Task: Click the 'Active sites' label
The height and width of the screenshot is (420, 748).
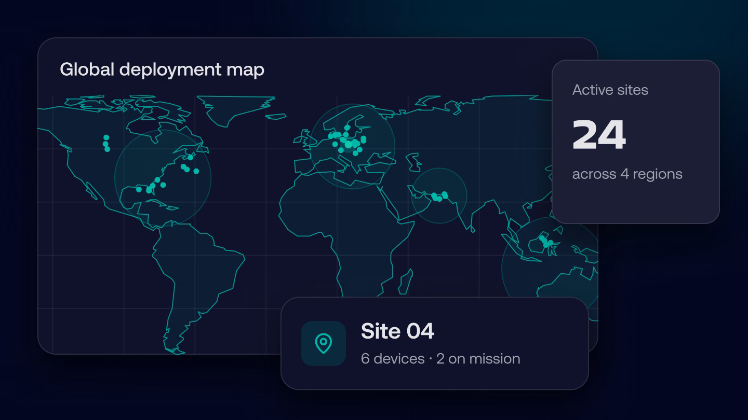Action: pos(610,90)
